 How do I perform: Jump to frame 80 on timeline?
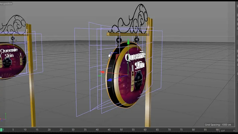(x=193, y=130)
